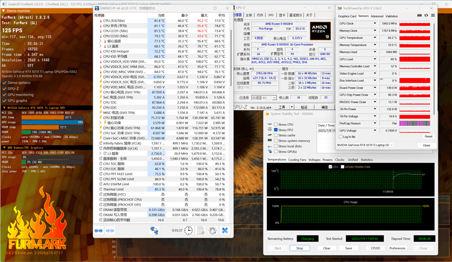Image resolution: width=452 pixels, height=262 pixels.
Task: Toggle Log to file in GPU-Z
Action: click(341, 137)
